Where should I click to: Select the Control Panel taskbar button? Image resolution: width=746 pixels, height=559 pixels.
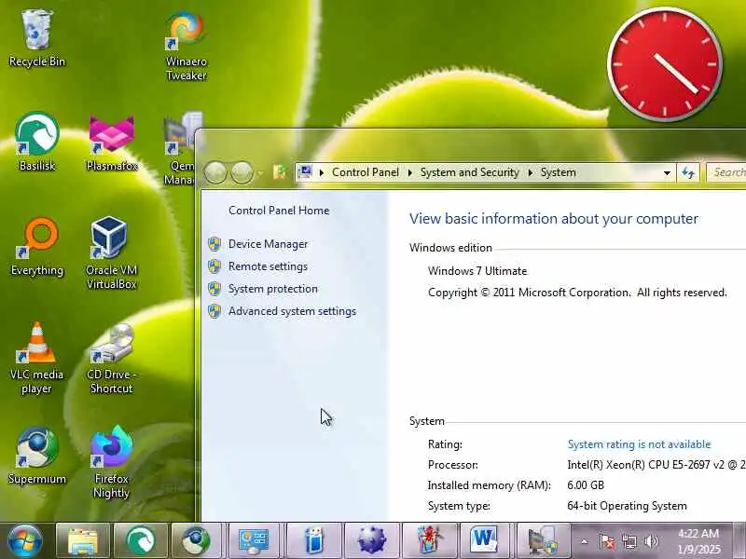click(254, 541)
